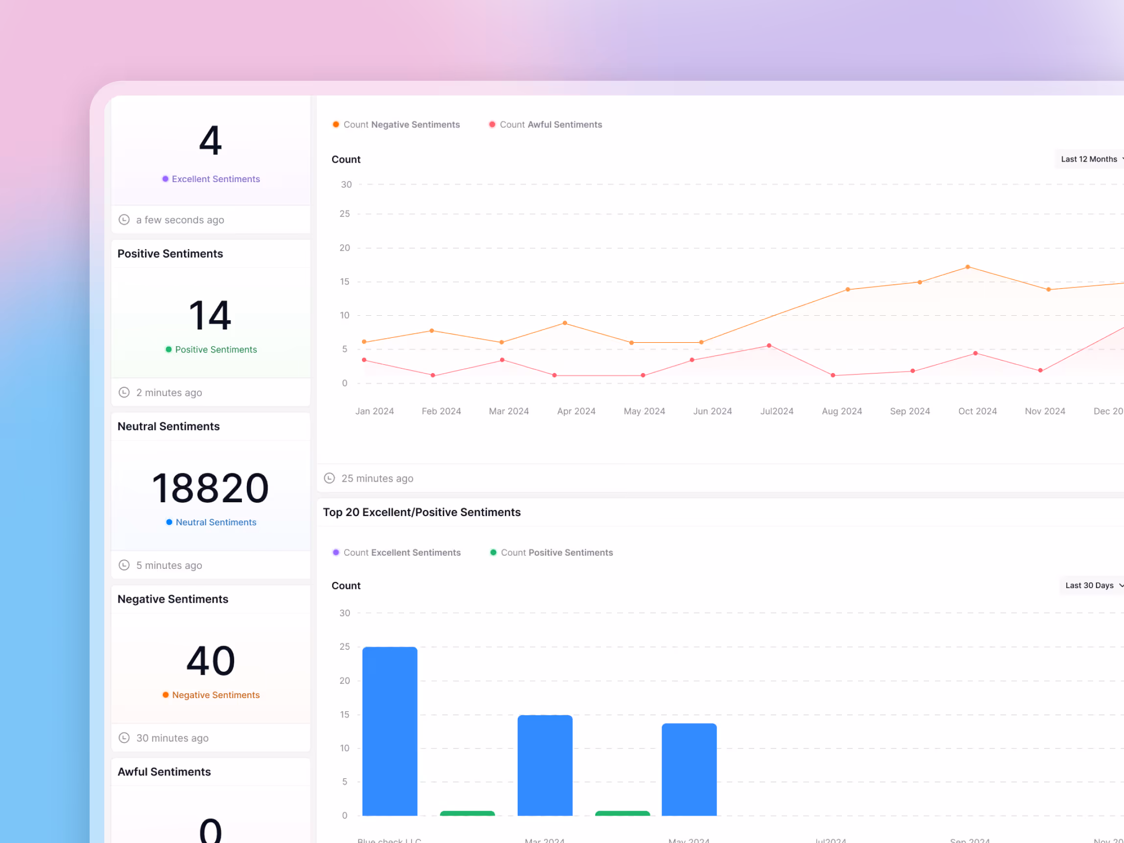This screenshot has width=1124, height=843.
Task: Click the Jan 2024 axis label
Action: pos(375,411)
